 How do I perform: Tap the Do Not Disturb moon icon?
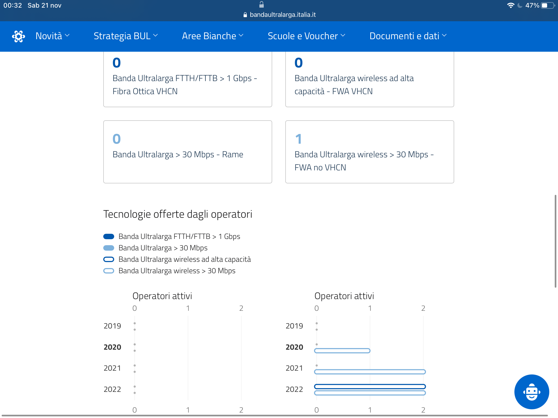point(520,5)
